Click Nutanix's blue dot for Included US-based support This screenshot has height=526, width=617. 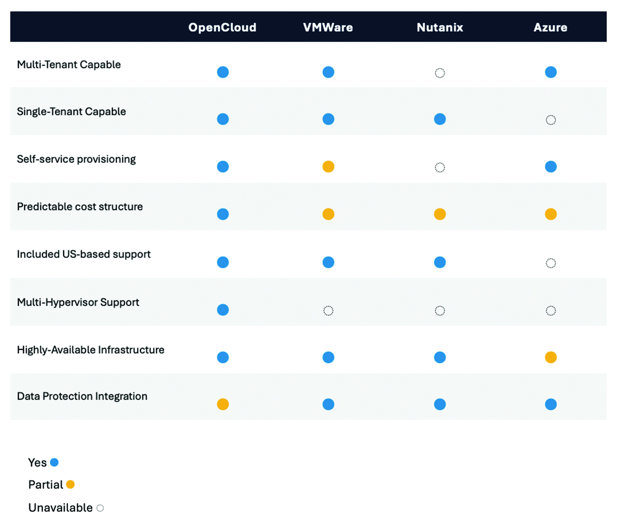[x=440, y=262]
